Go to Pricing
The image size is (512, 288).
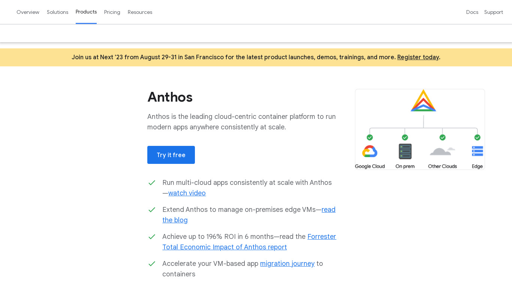[112, 12]
